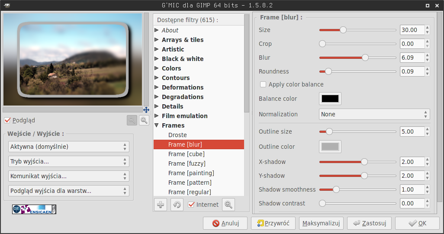The image size is (444, 234).
Task: Click the Shadow contrast value stepper arrows
Action: (427, 203)
